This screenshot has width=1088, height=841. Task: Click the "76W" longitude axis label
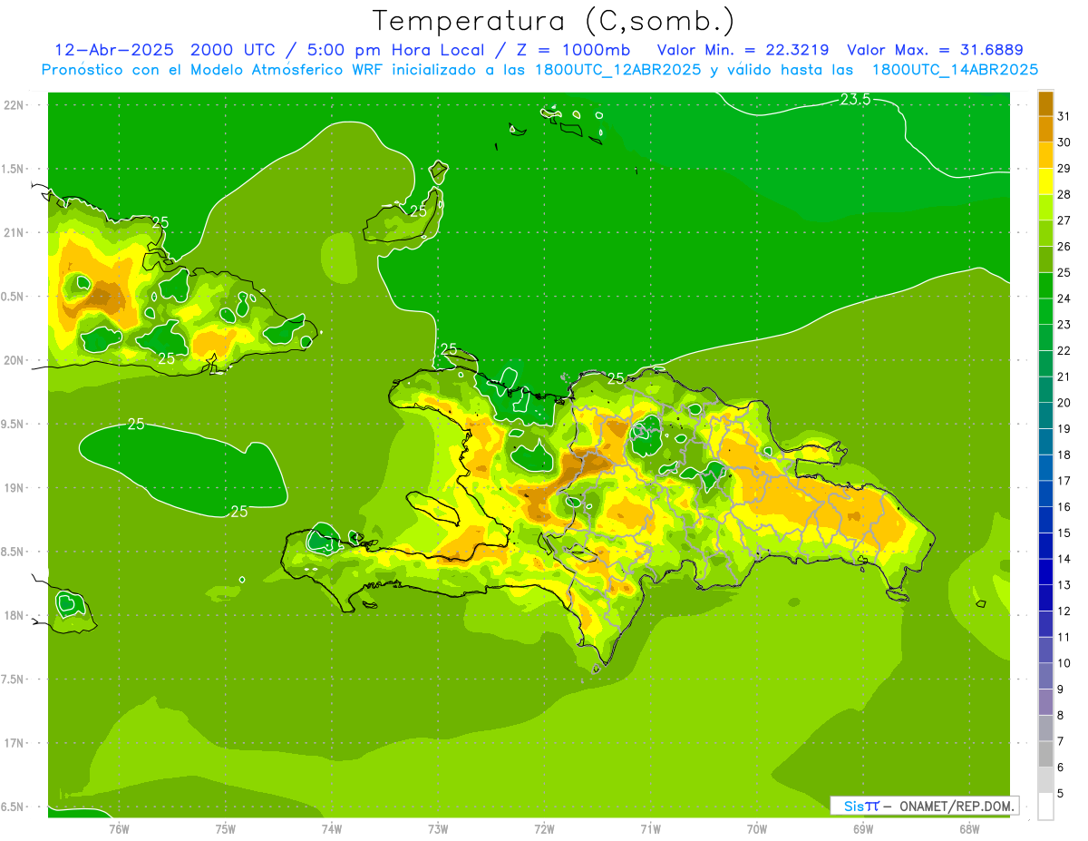coord(119,828)
